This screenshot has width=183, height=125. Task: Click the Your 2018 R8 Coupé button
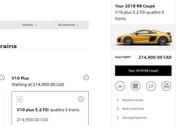pos(143,71)
